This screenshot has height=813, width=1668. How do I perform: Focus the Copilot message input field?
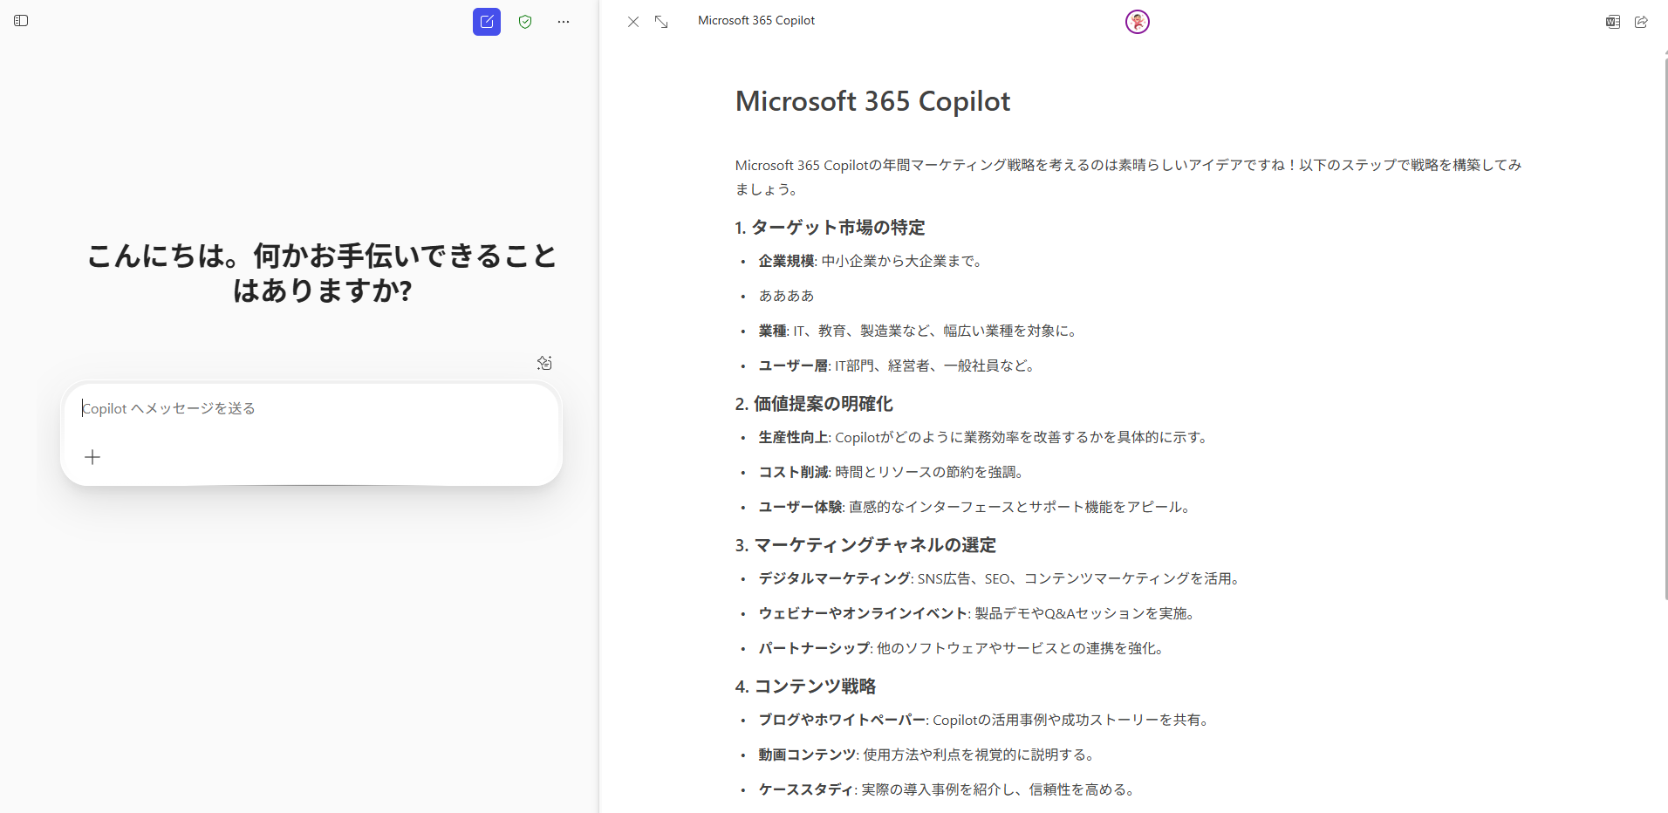point(311,408)
